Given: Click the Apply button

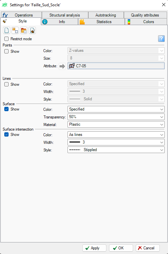Looking at the screenshot, I should tap(94, 248).
